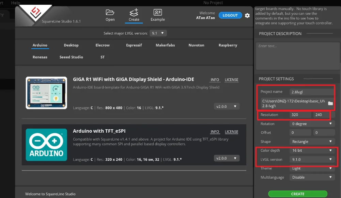The height and width of the screenshot is (198, 341).
Task: Click the Welcome to SquareLine Studio status text
Action: tap(50, 194)
